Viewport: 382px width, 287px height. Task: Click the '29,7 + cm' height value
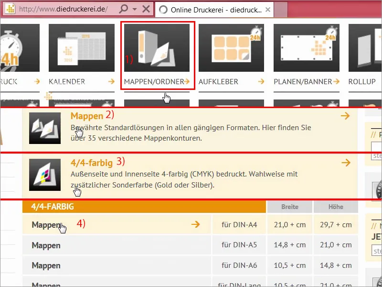[x=336, y=224]
